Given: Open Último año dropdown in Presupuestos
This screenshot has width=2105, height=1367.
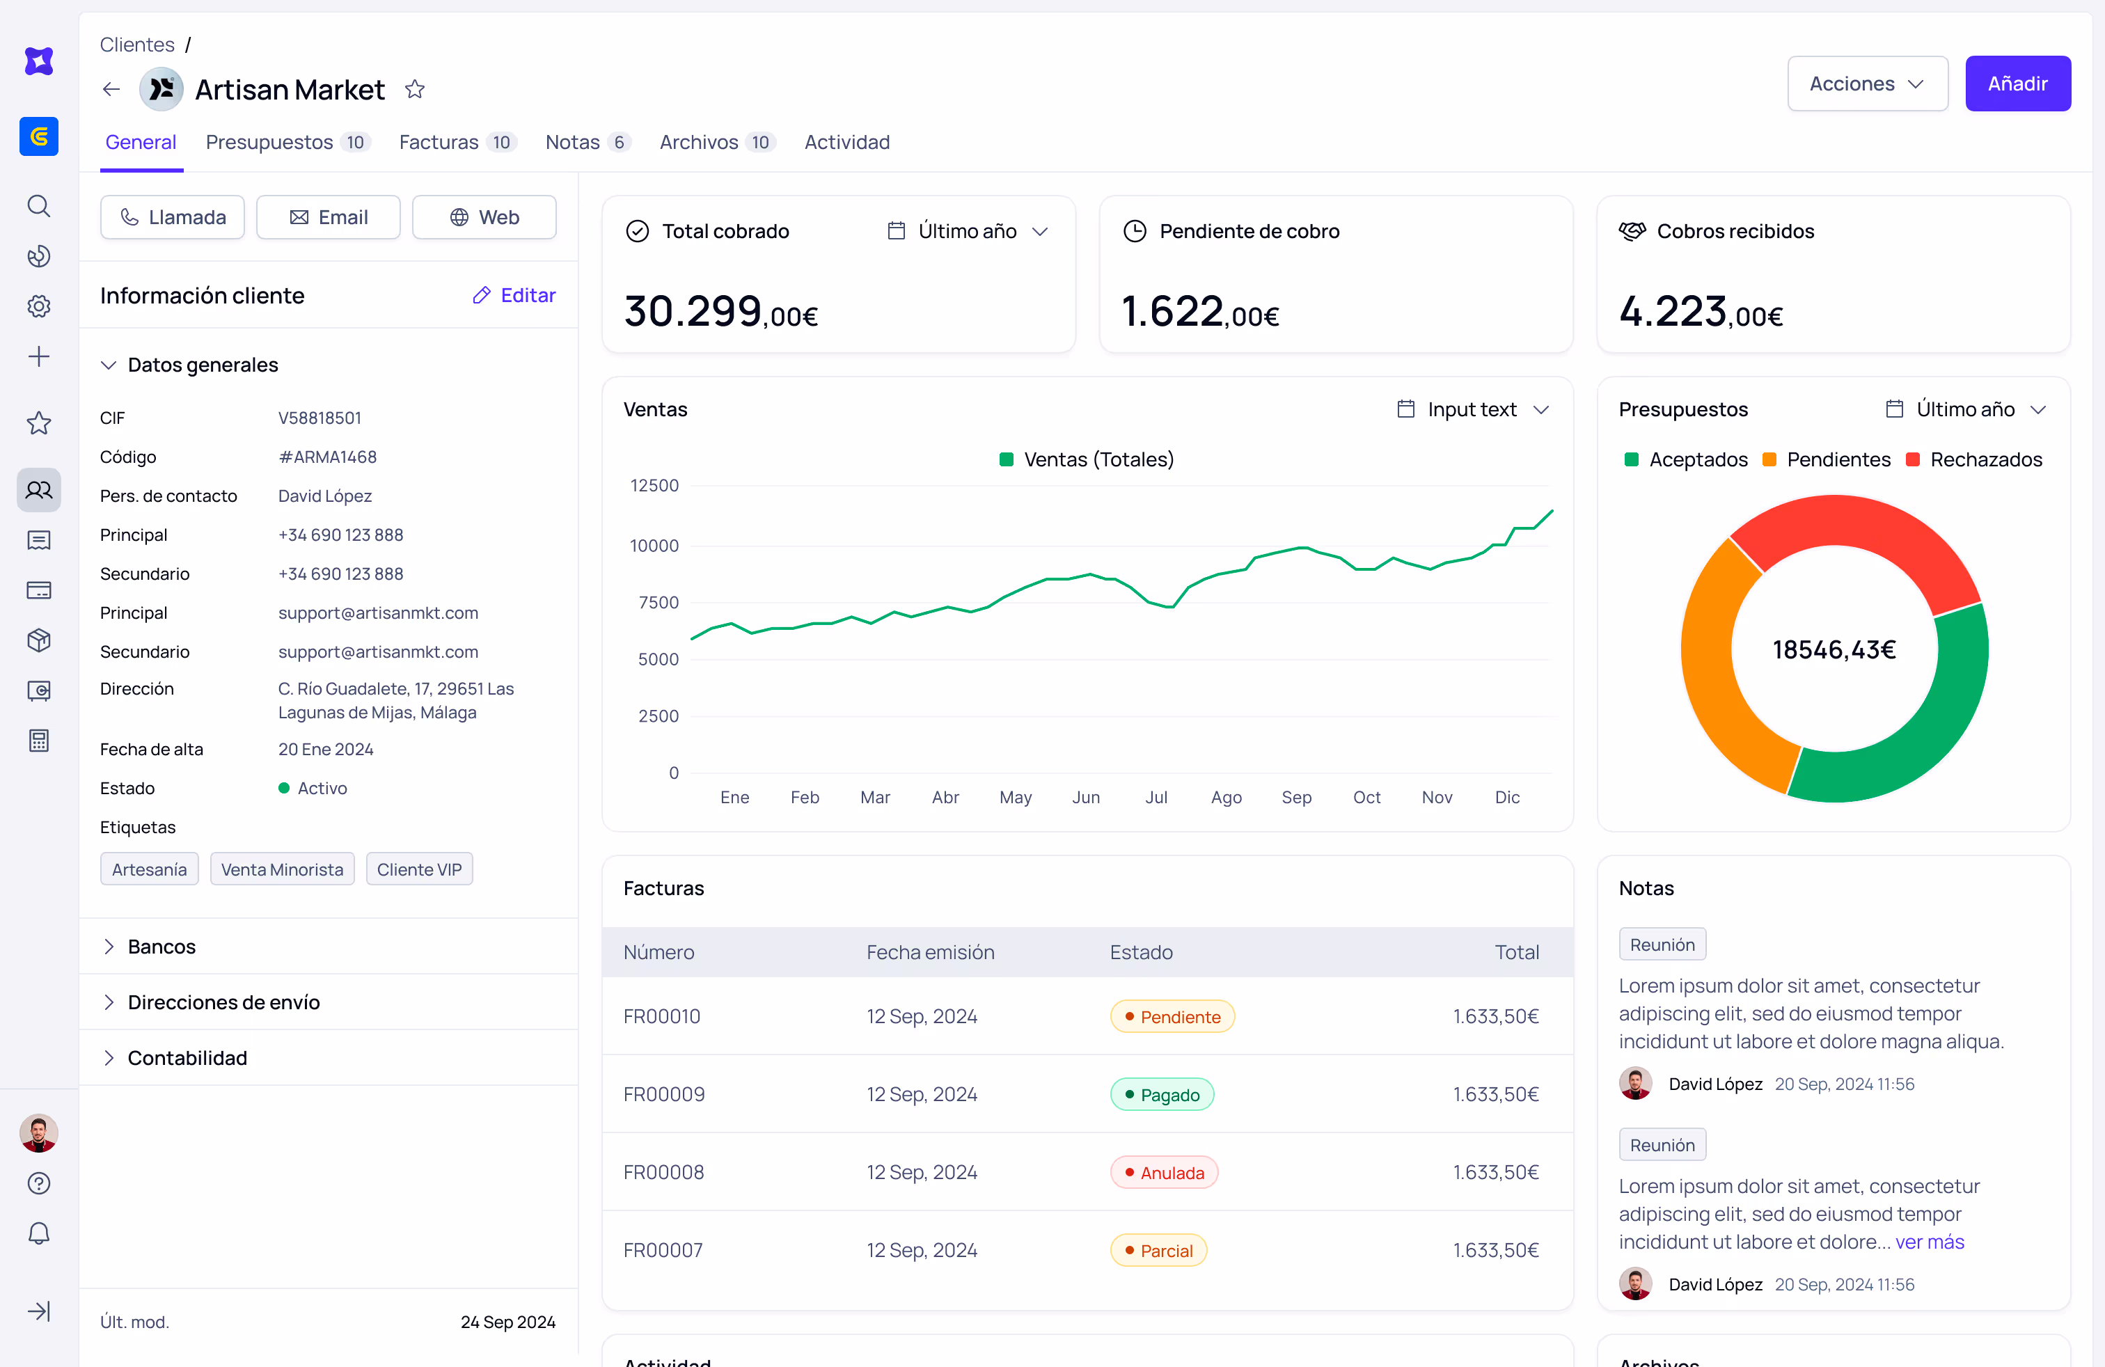Looking at the screenshot, I should [1965, 410].
